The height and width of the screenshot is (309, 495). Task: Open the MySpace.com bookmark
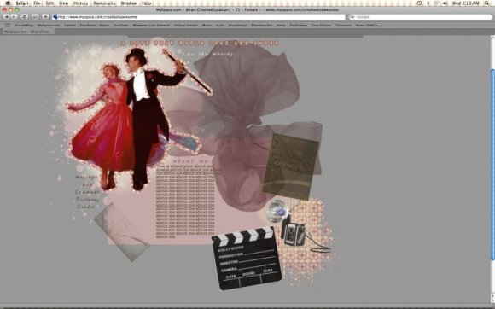(x=49, y=26)
